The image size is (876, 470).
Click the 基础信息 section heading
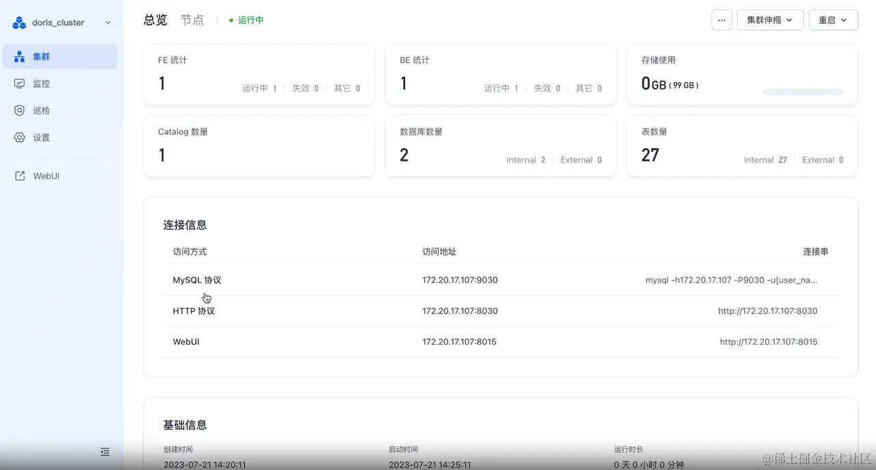(185, 425)
